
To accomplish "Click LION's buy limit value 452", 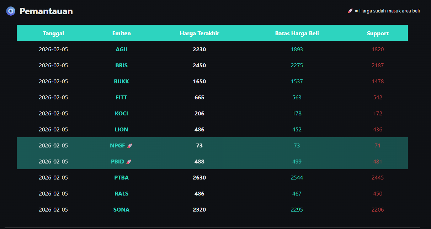I will [x=297, y=130].
